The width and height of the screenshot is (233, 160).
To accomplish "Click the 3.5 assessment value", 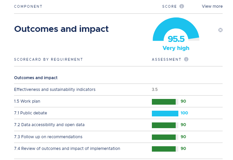I will [x=155, y=90].
